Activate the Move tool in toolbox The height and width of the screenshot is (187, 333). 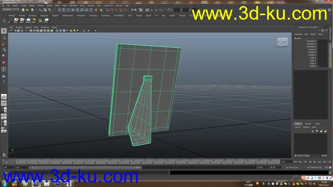pyautogui.click(x=4, y=50)
